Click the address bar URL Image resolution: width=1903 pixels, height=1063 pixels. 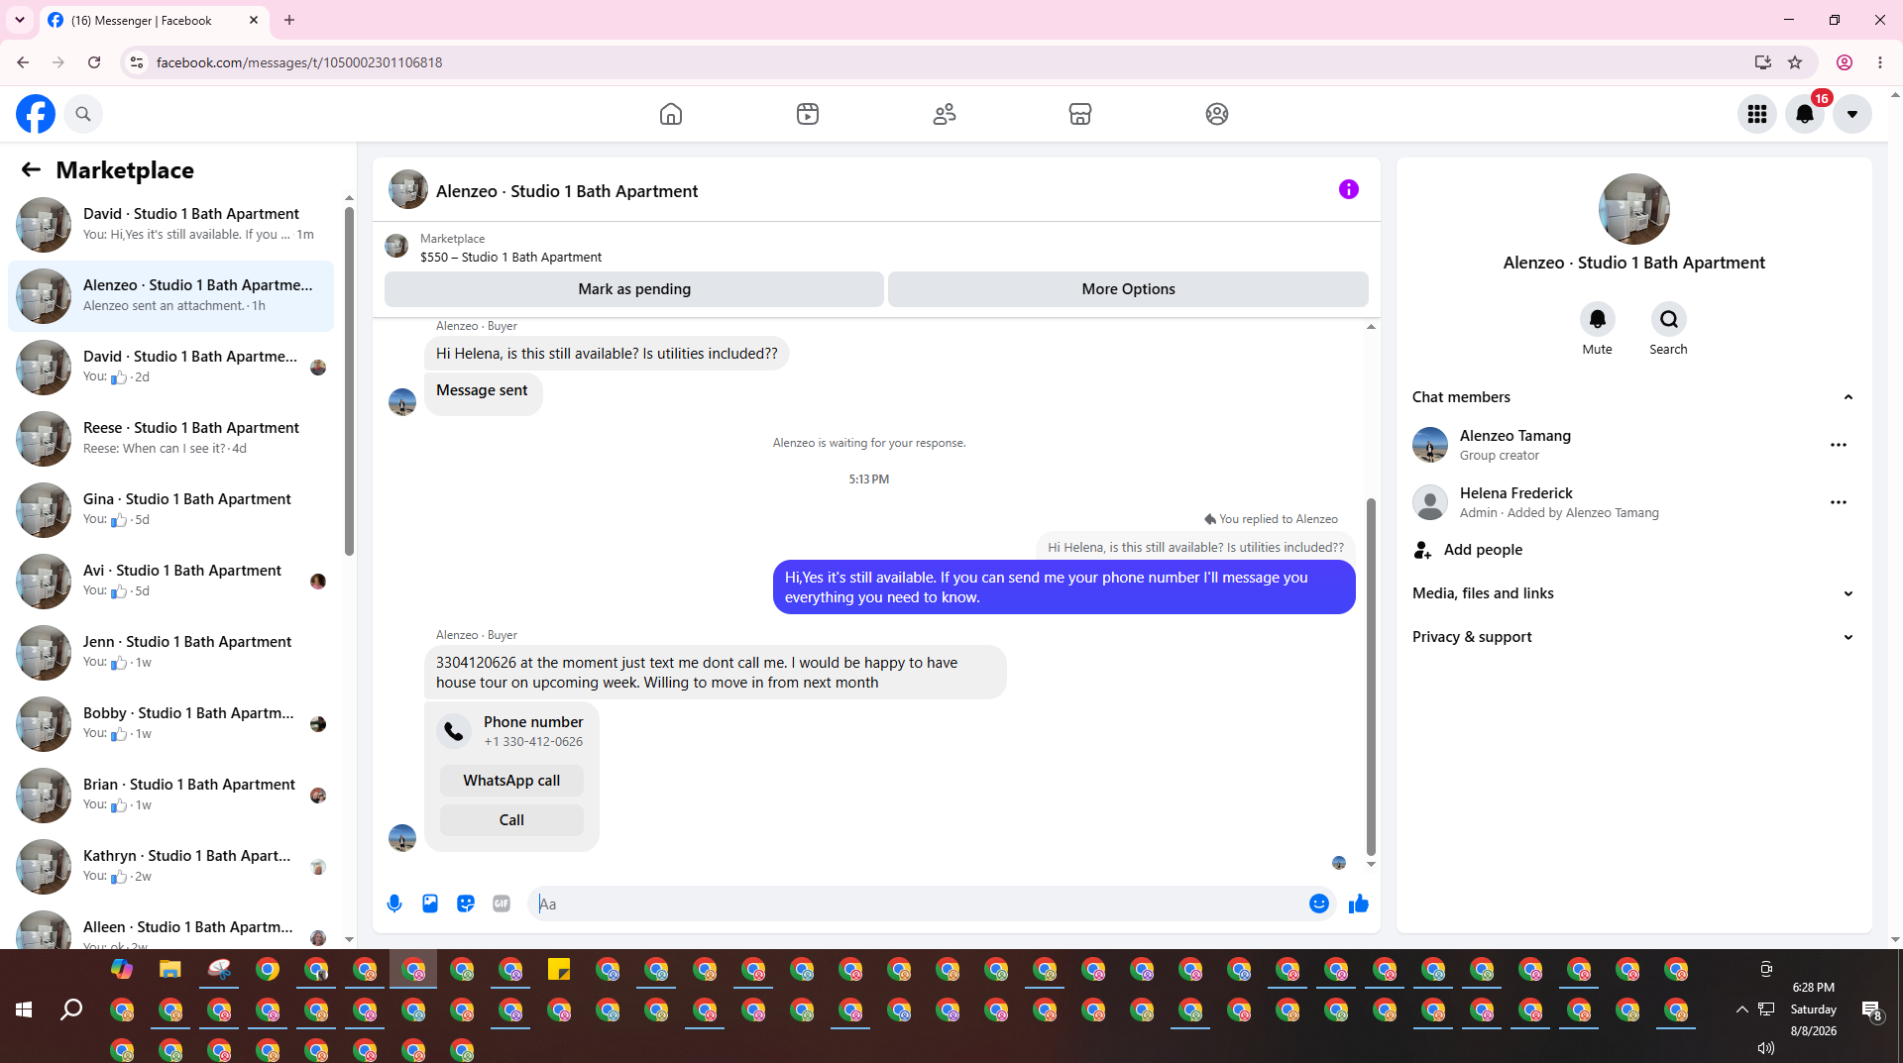point(299,62)
